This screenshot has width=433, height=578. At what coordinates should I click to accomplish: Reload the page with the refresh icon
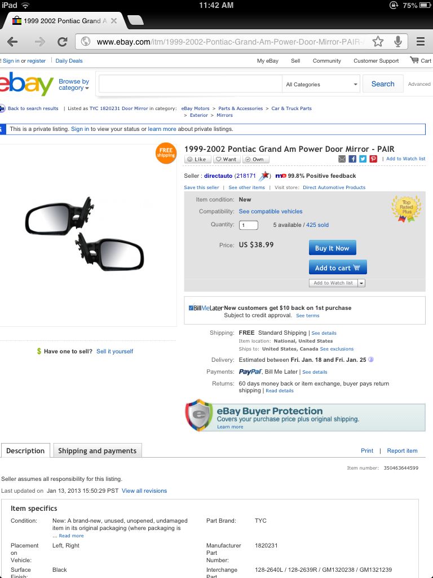tap(62, 42)
